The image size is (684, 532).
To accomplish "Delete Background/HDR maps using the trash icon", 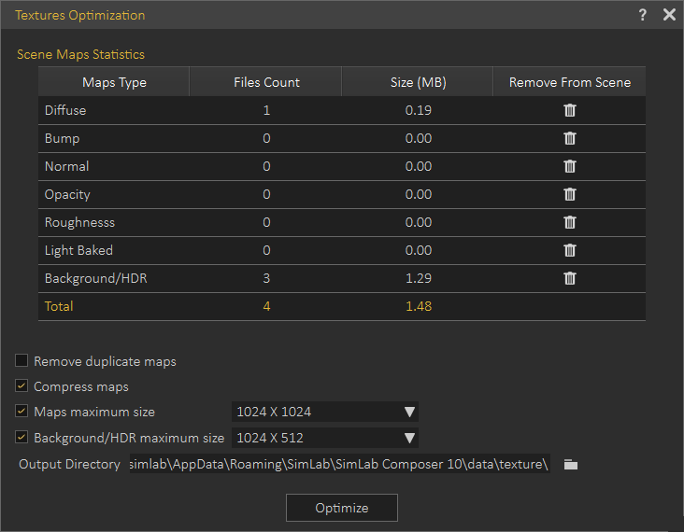I will coord(570,278).
